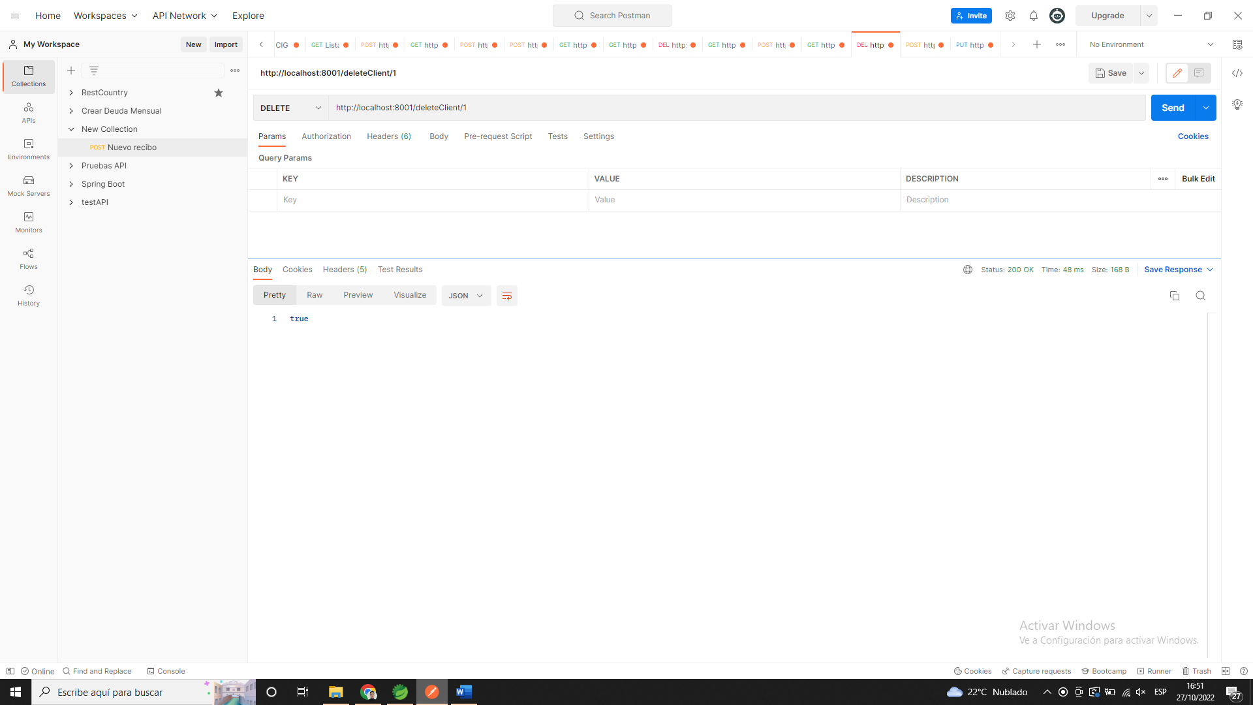
Task: Collapse the New Collection folder
Action: pos(71,129)
